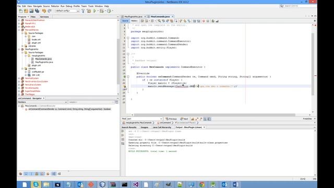This screenshot has height=188, width=334.
Task: Click the New Project toolbar icon
Action: pos(26,11)
